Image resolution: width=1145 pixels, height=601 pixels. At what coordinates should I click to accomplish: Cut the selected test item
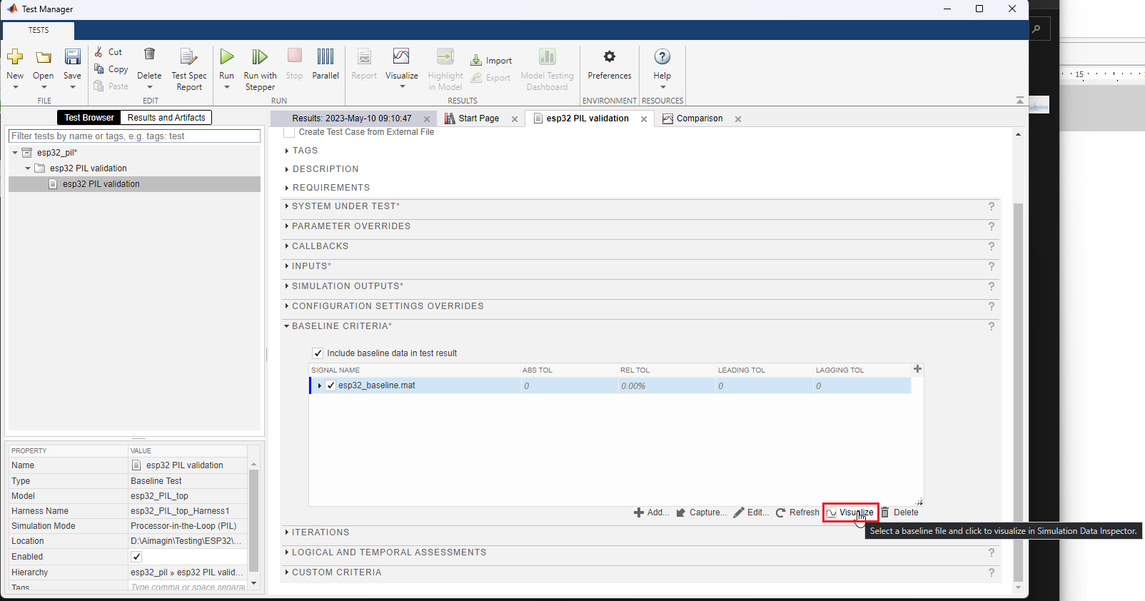point(109,52)
